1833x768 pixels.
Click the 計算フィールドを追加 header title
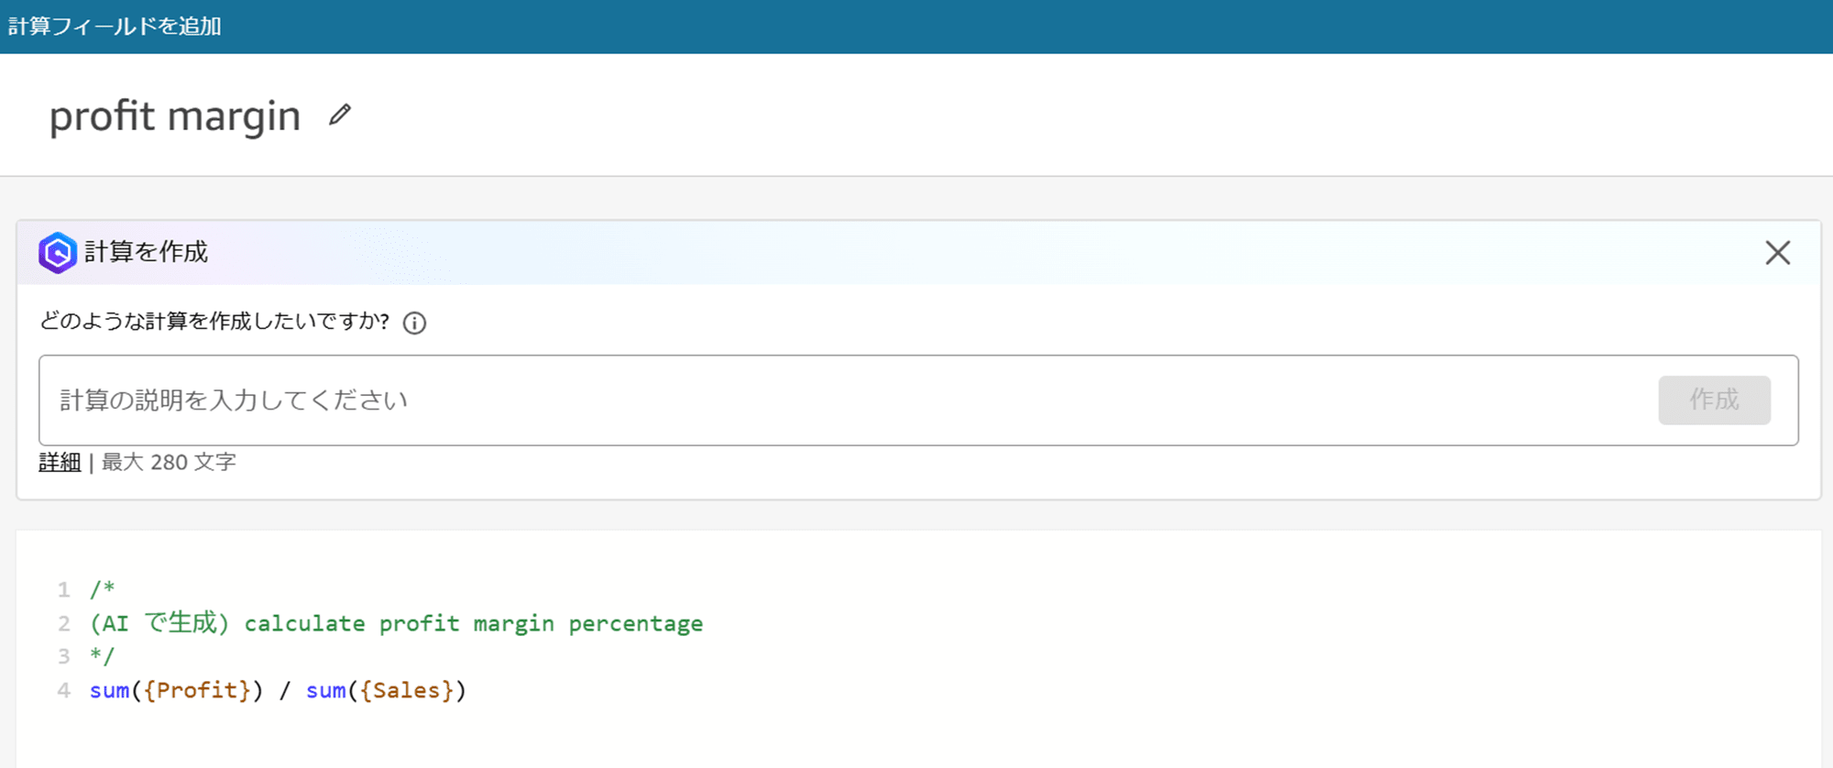(x=115, y=26)
